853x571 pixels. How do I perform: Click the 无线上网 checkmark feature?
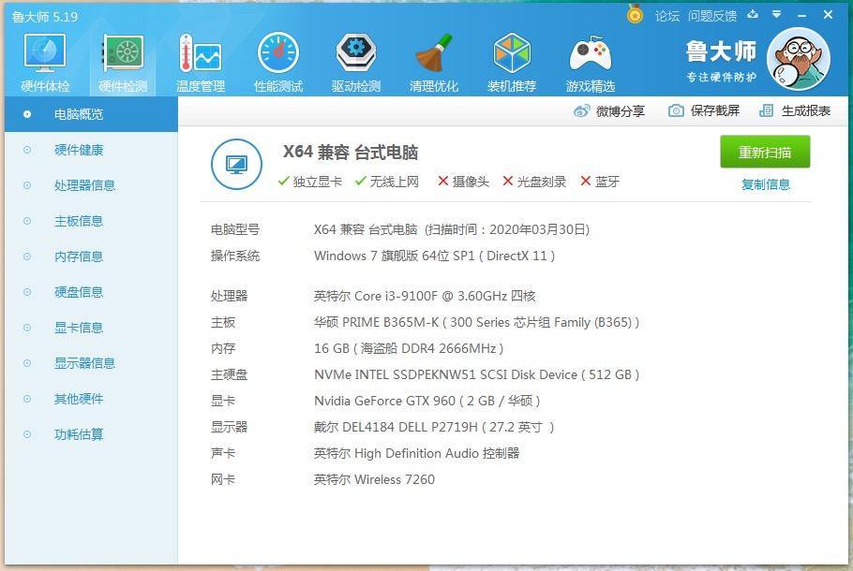387,182
